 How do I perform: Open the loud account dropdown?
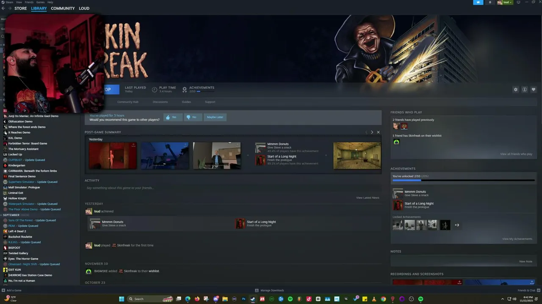coord(505,2)
